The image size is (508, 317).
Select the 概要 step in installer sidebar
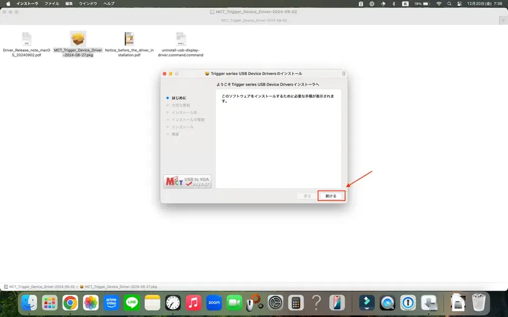[175, 134]
